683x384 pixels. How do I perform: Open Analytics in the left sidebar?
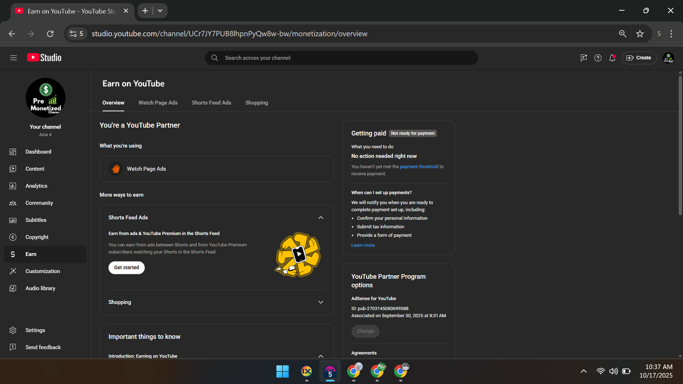[36, 186]
